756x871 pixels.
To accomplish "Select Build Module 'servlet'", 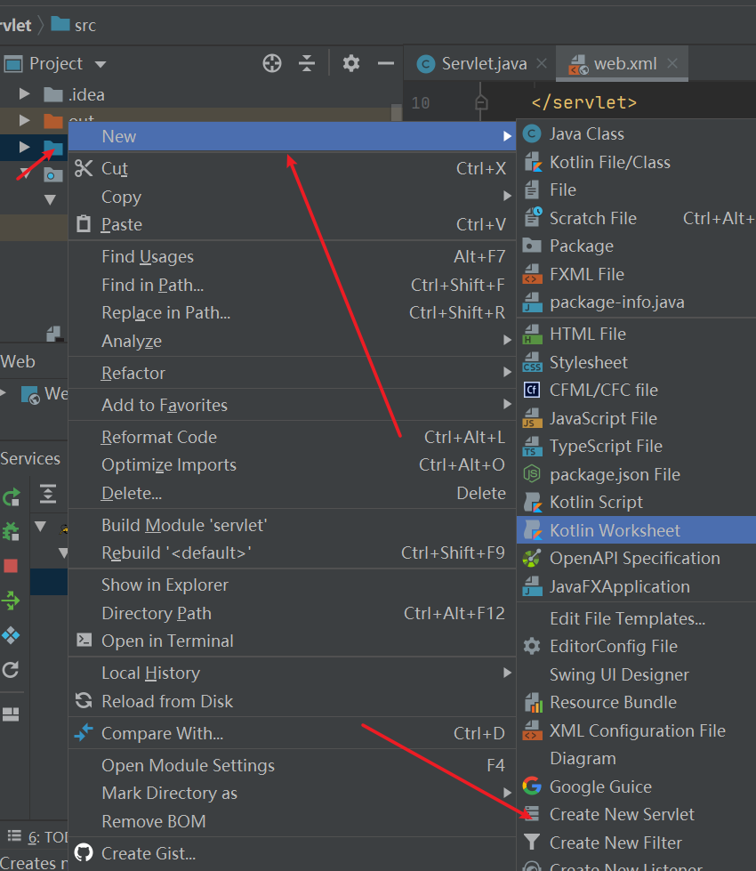I will 293,526.
